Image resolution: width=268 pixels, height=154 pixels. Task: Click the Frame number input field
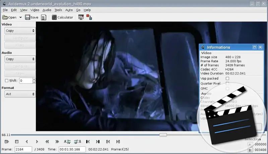point(23,149)
